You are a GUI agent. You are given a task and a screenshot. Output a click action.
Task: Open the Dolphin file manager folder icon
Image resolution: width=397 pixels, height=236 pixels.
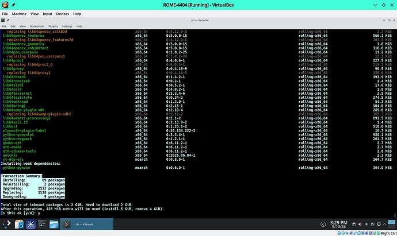54,224
